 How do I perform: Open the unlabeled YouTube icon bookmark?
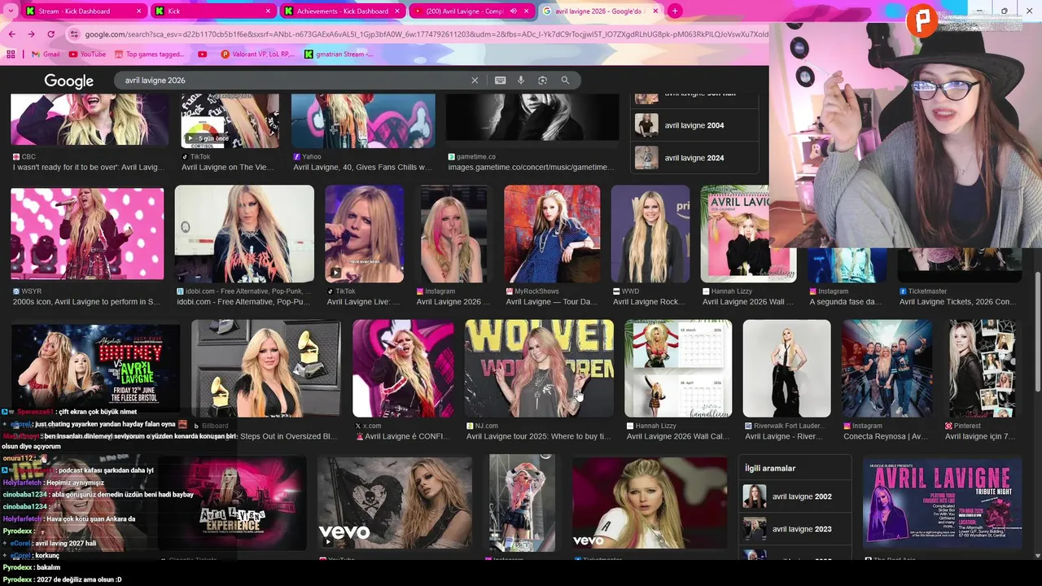(203, 55)
